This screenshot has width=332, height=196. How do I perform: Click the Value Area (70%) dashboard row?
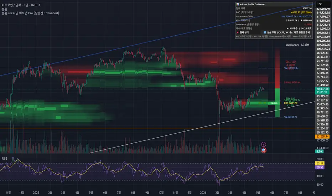pos(274,16)
